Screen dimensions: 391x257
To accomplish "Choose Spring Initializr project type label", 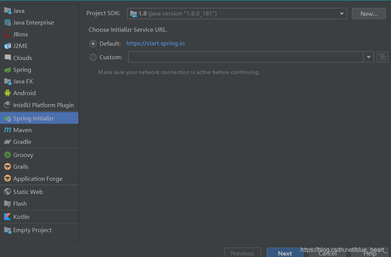I will (x=34, y=118).
